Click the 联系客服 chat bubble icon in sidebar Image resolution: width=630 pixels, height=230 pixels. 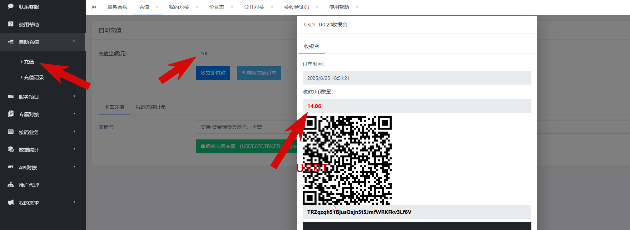pyautogui.click(x=11, y=6)
